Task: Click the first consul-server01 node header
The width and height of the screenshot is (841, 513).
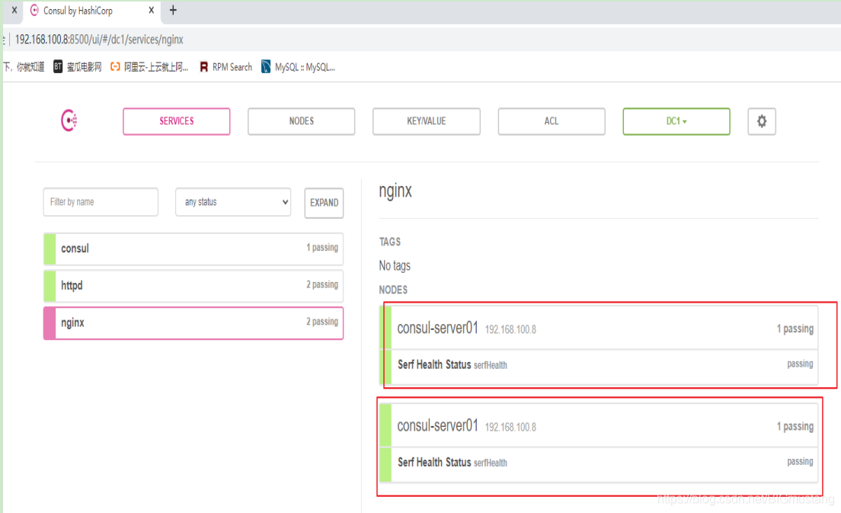Action: click(599, 328)
